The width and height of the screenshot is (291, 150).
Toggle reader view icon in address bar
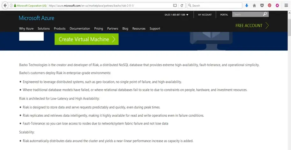coord(175,5)
